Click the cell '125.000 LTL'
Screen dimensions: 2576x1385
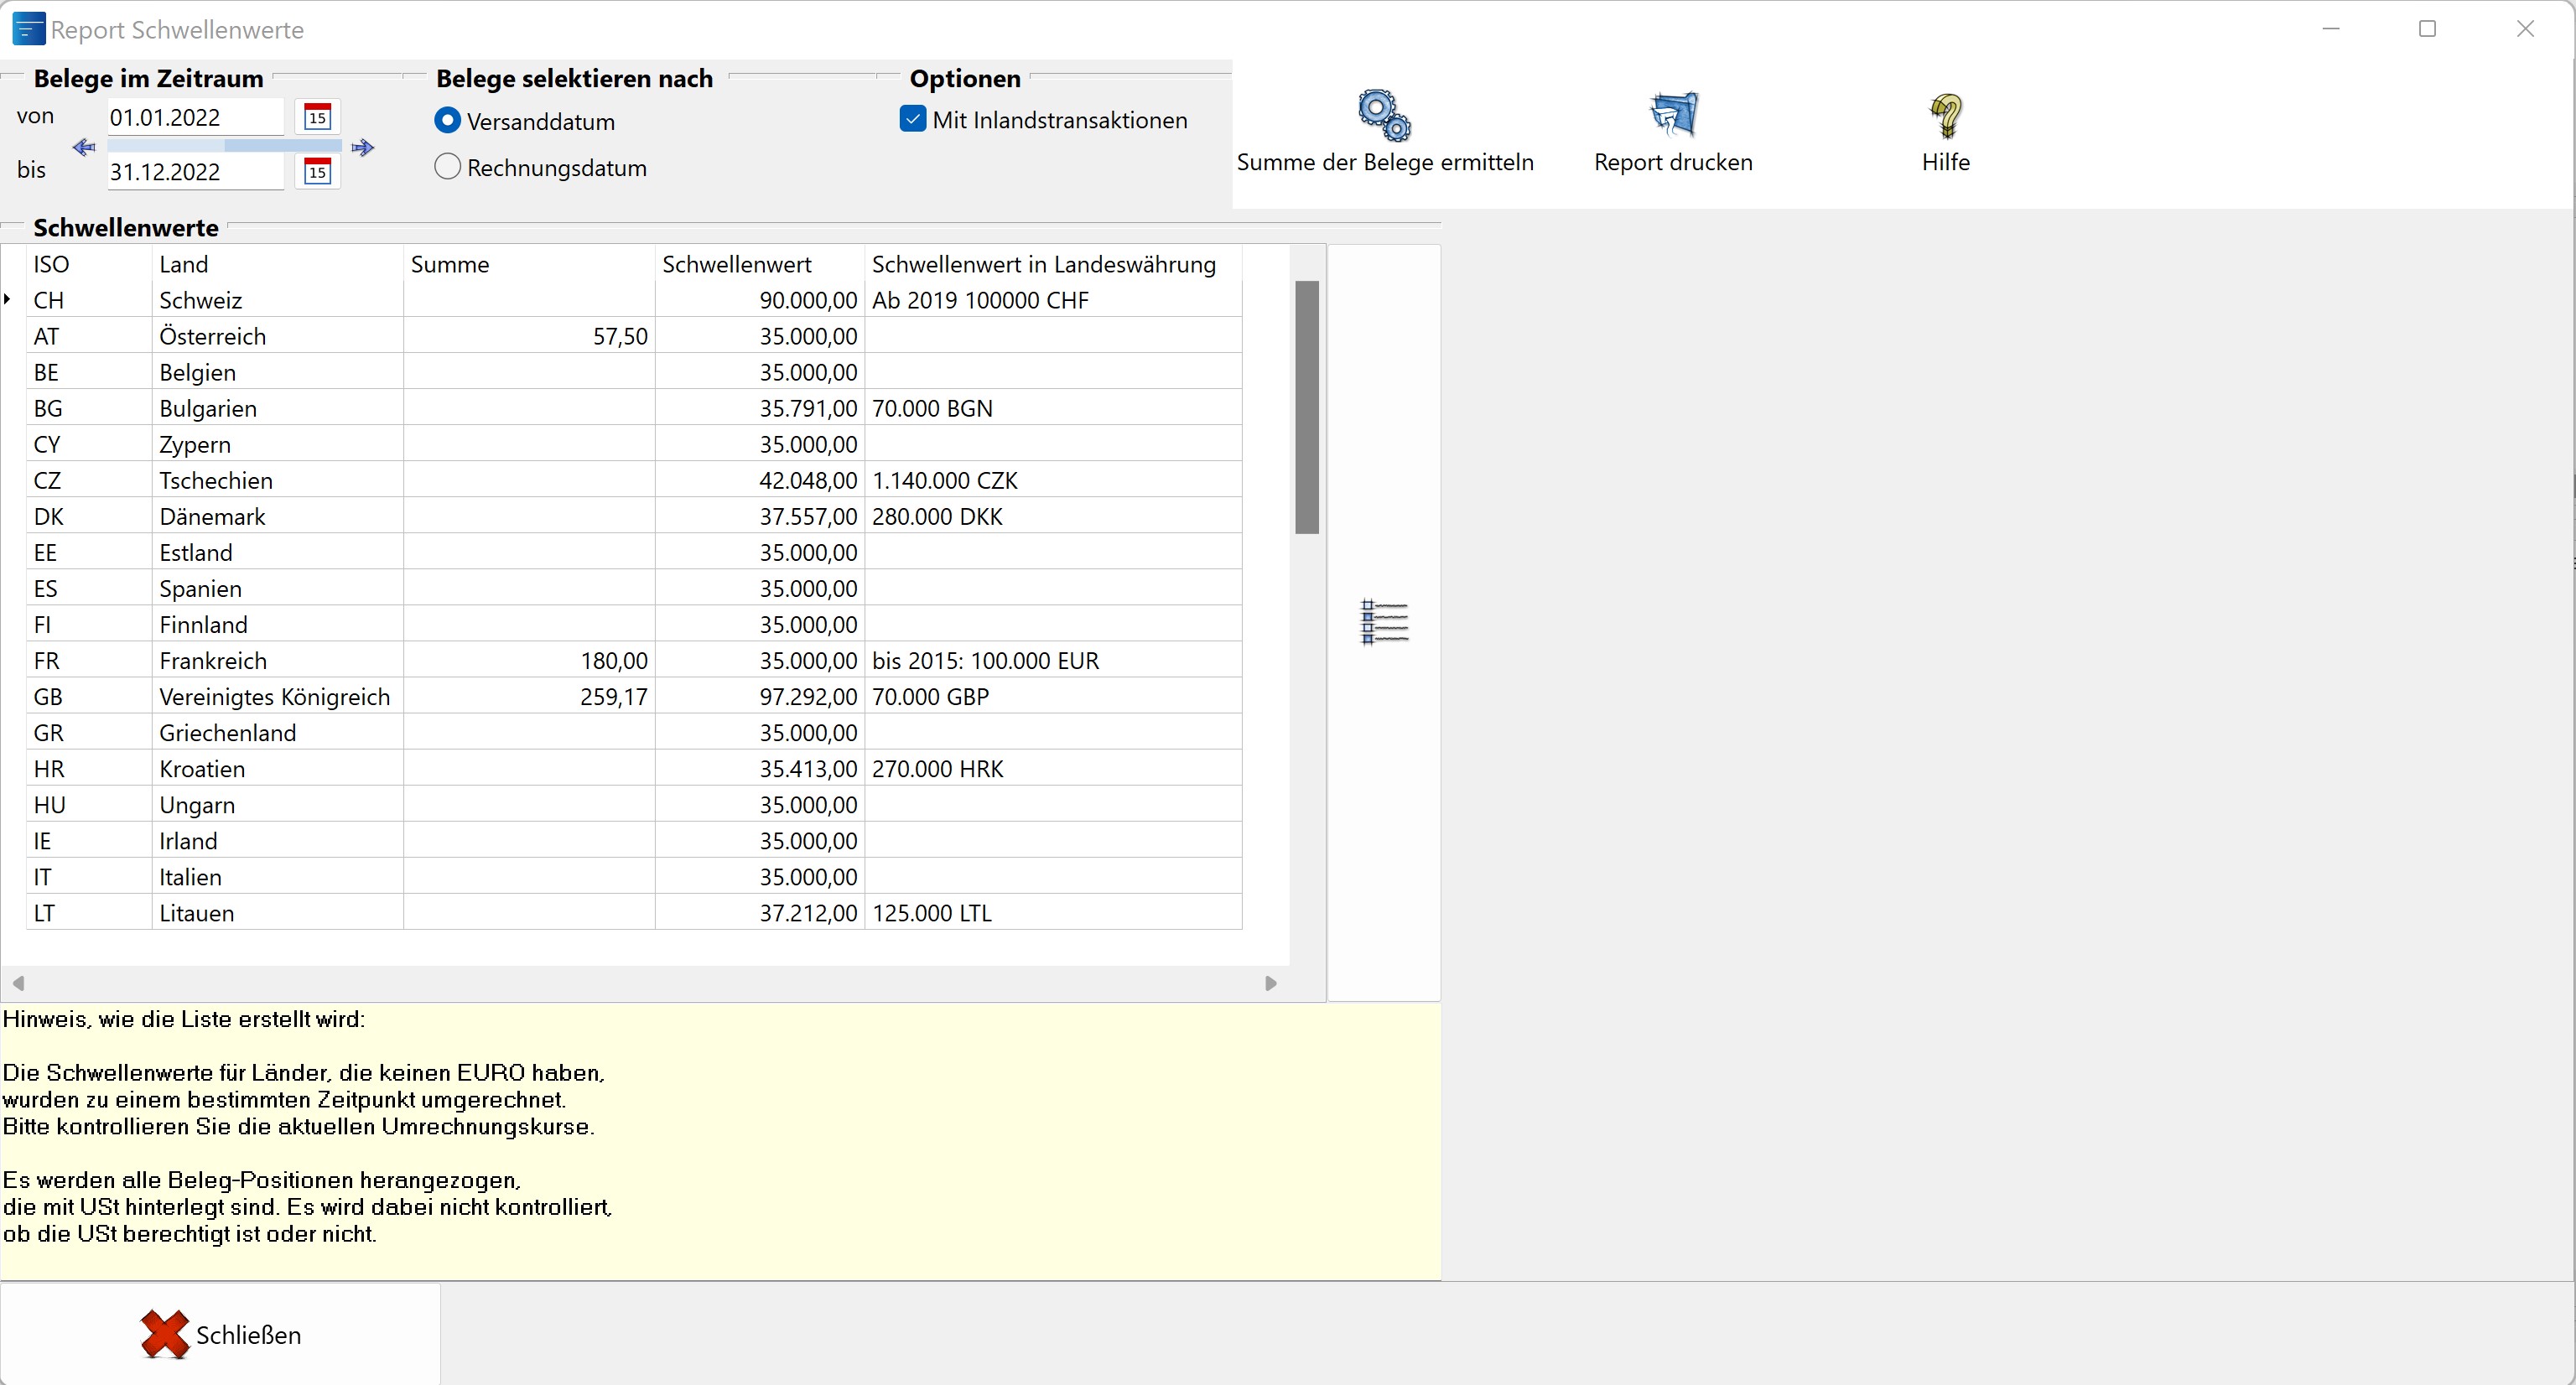pos(1054,912)
